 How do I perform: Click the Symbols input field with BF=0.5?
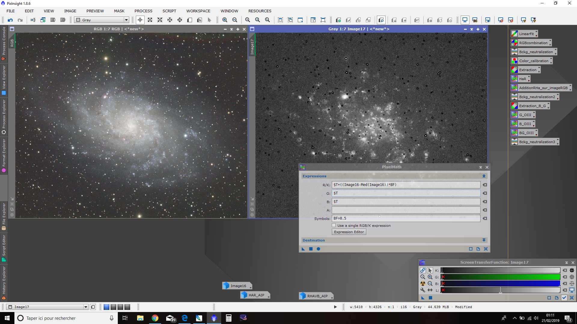(x=406, y=218)
